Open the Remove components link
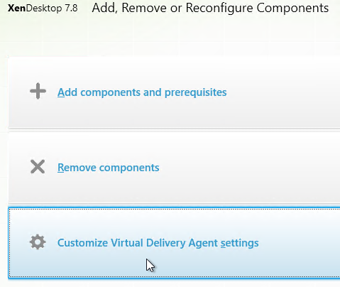 click(109, 168)
